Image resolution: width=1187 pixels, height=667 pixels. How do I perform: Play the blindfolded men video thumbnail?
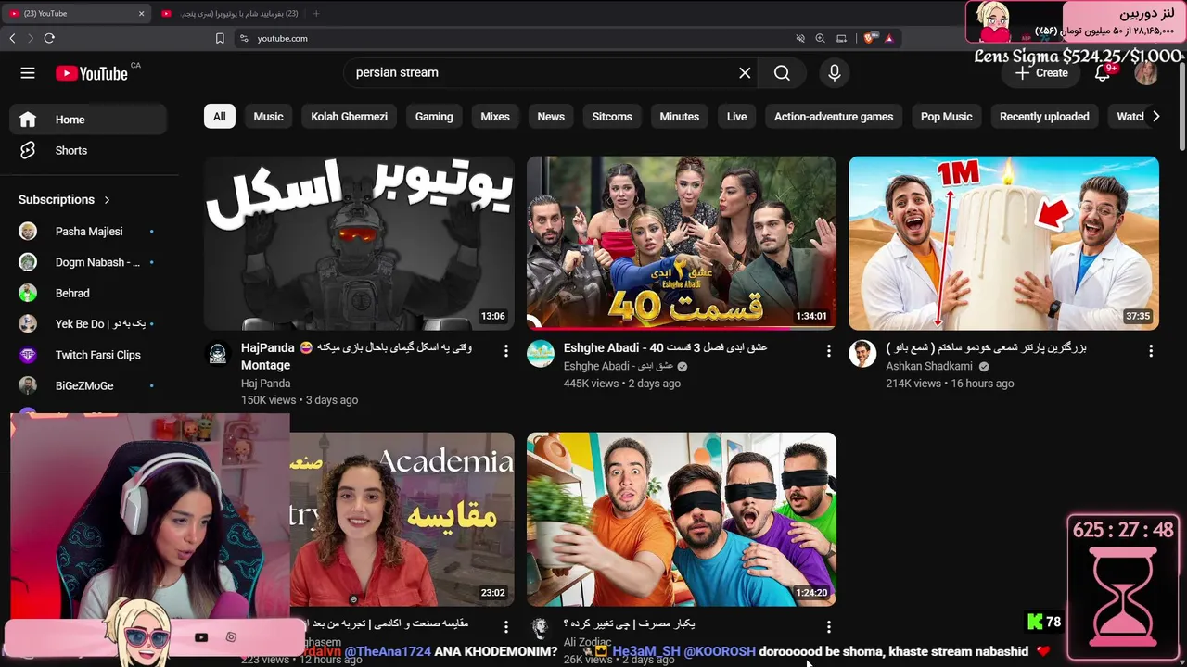point(682,520)
